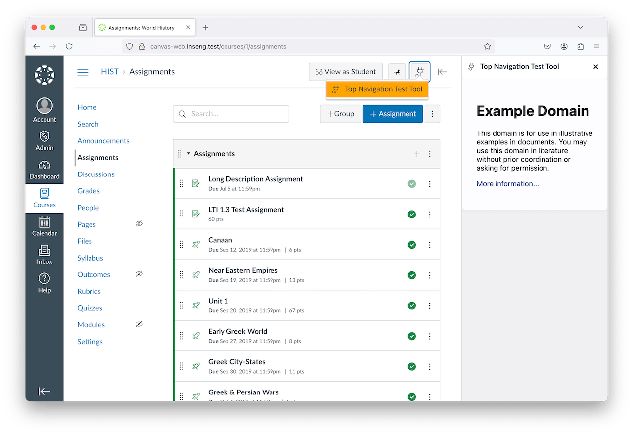Click inside the assignments Search field
This screenshot has height=435, width=633.
[231, 114]
